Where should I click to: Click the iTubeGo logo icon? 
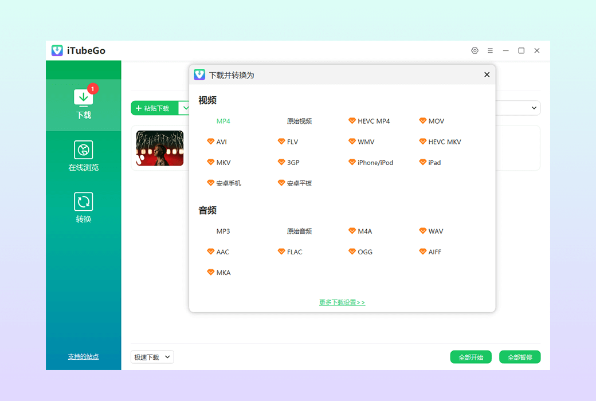(x=57, y=50)
